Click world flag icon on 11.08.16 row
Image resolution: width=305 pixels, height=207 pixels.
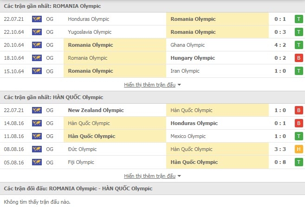pos(37,136)
